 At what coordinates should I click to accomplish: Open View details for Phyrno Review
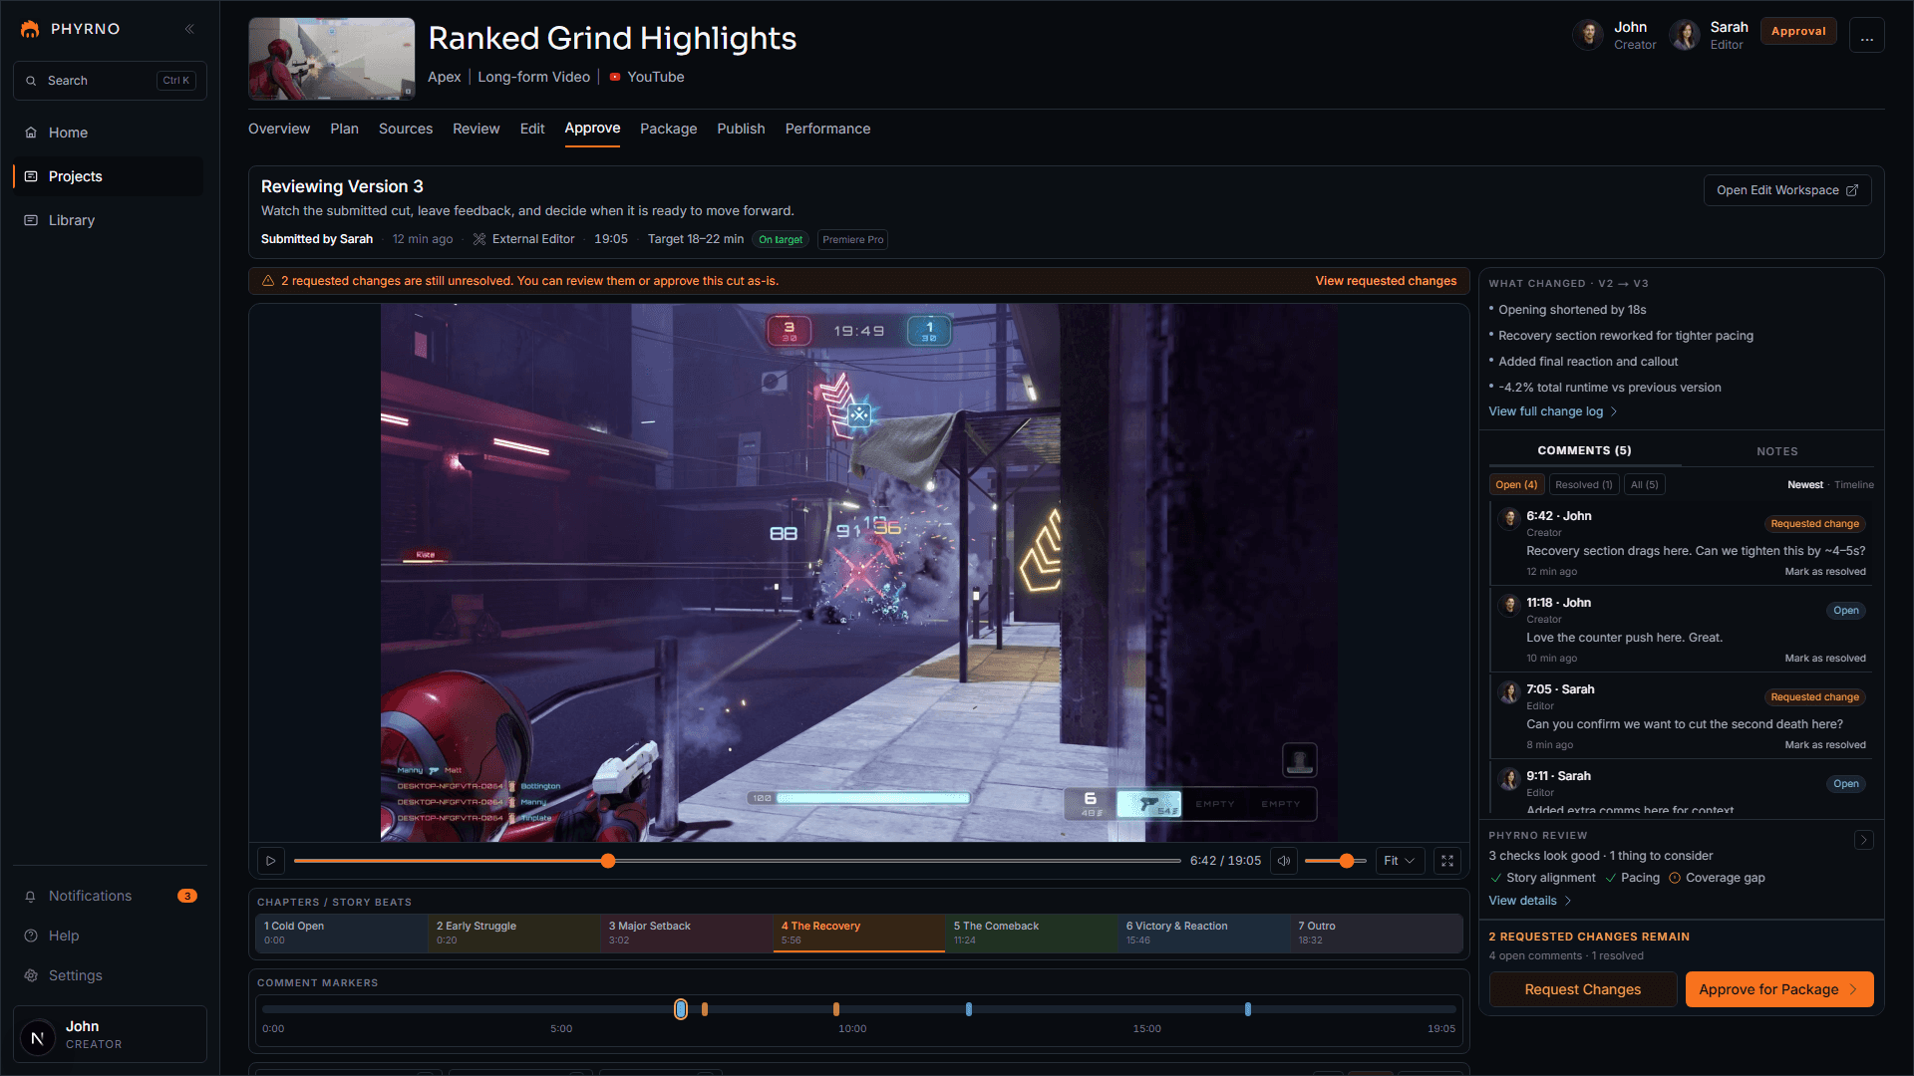pos(1529,901)
